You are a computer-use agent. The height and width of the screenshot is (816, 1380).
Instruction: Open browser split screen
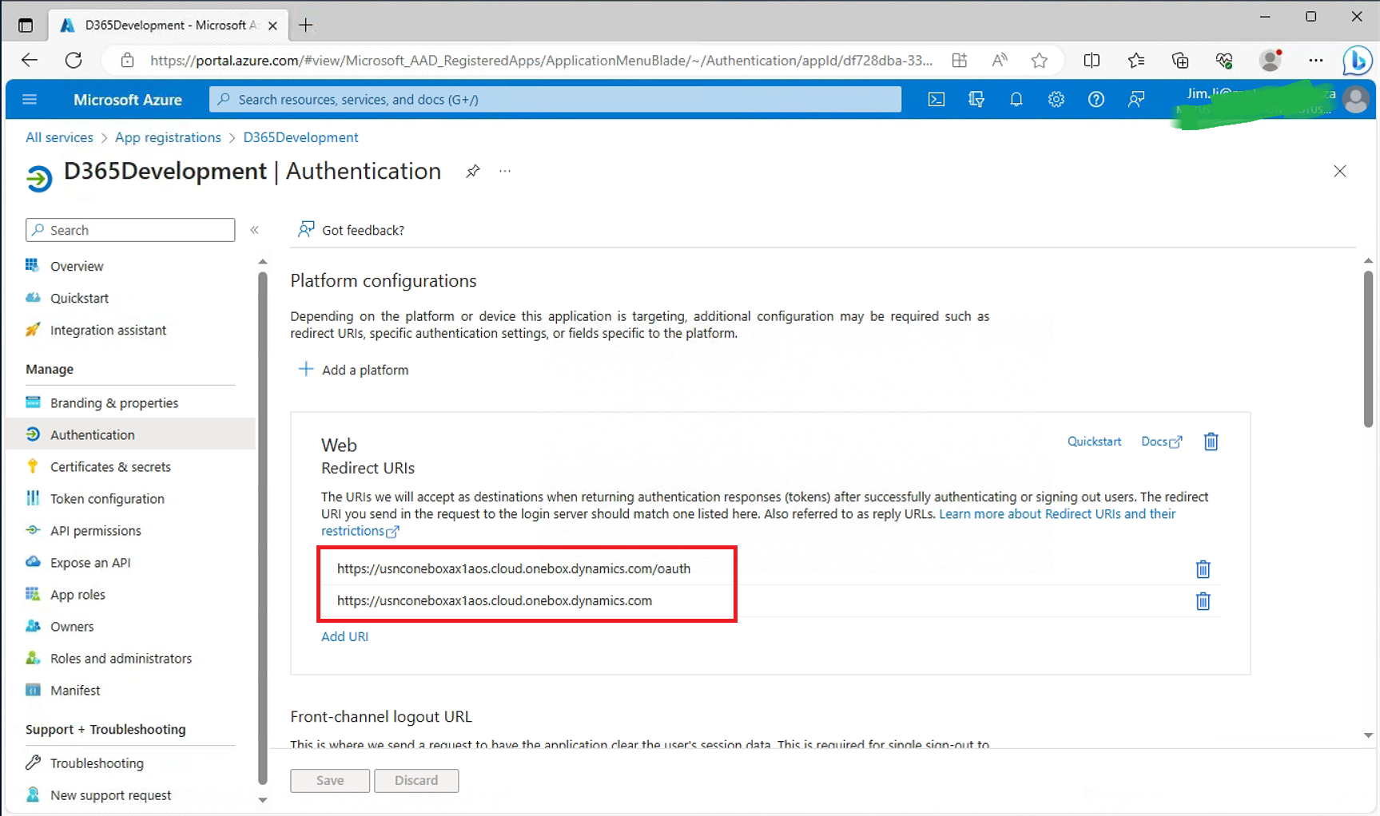coord(1092,61)
